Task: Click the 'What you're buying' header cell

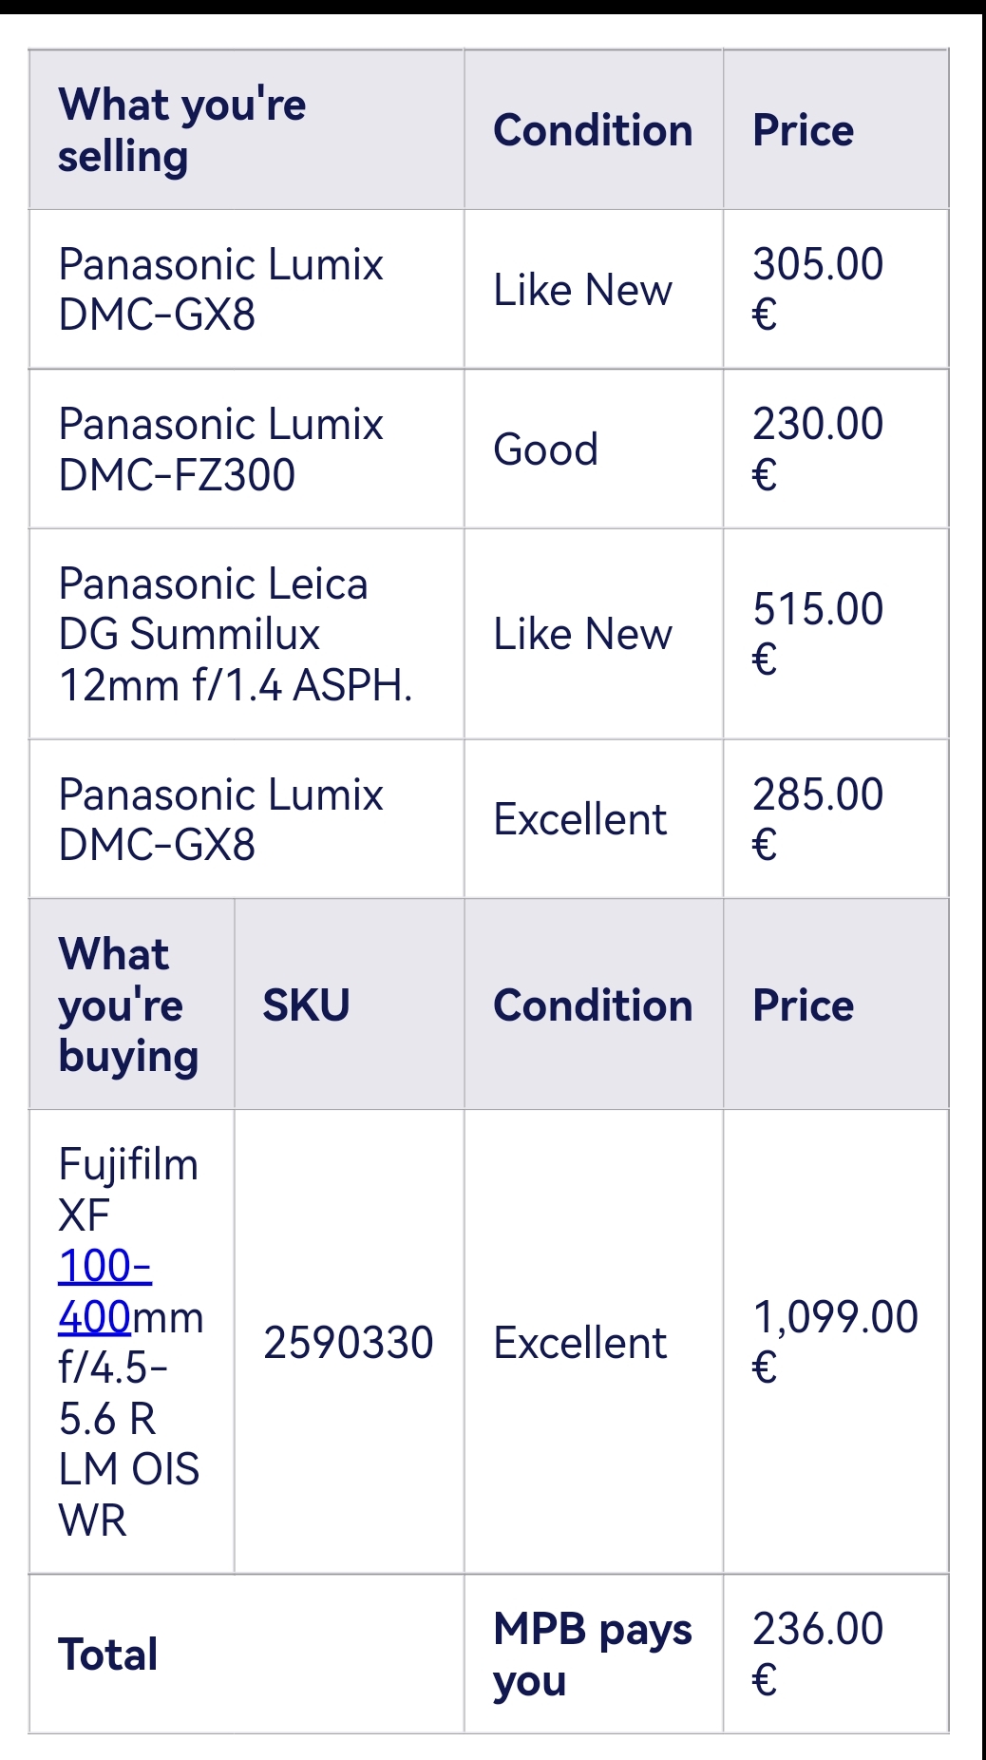Action: point(132,1004)
